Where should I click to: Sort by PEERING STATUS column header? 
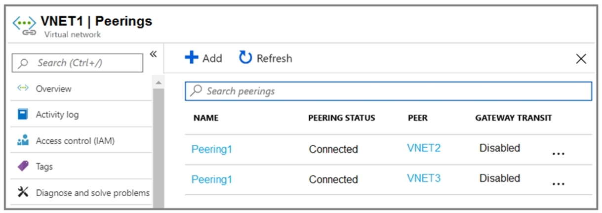(341, 118)
